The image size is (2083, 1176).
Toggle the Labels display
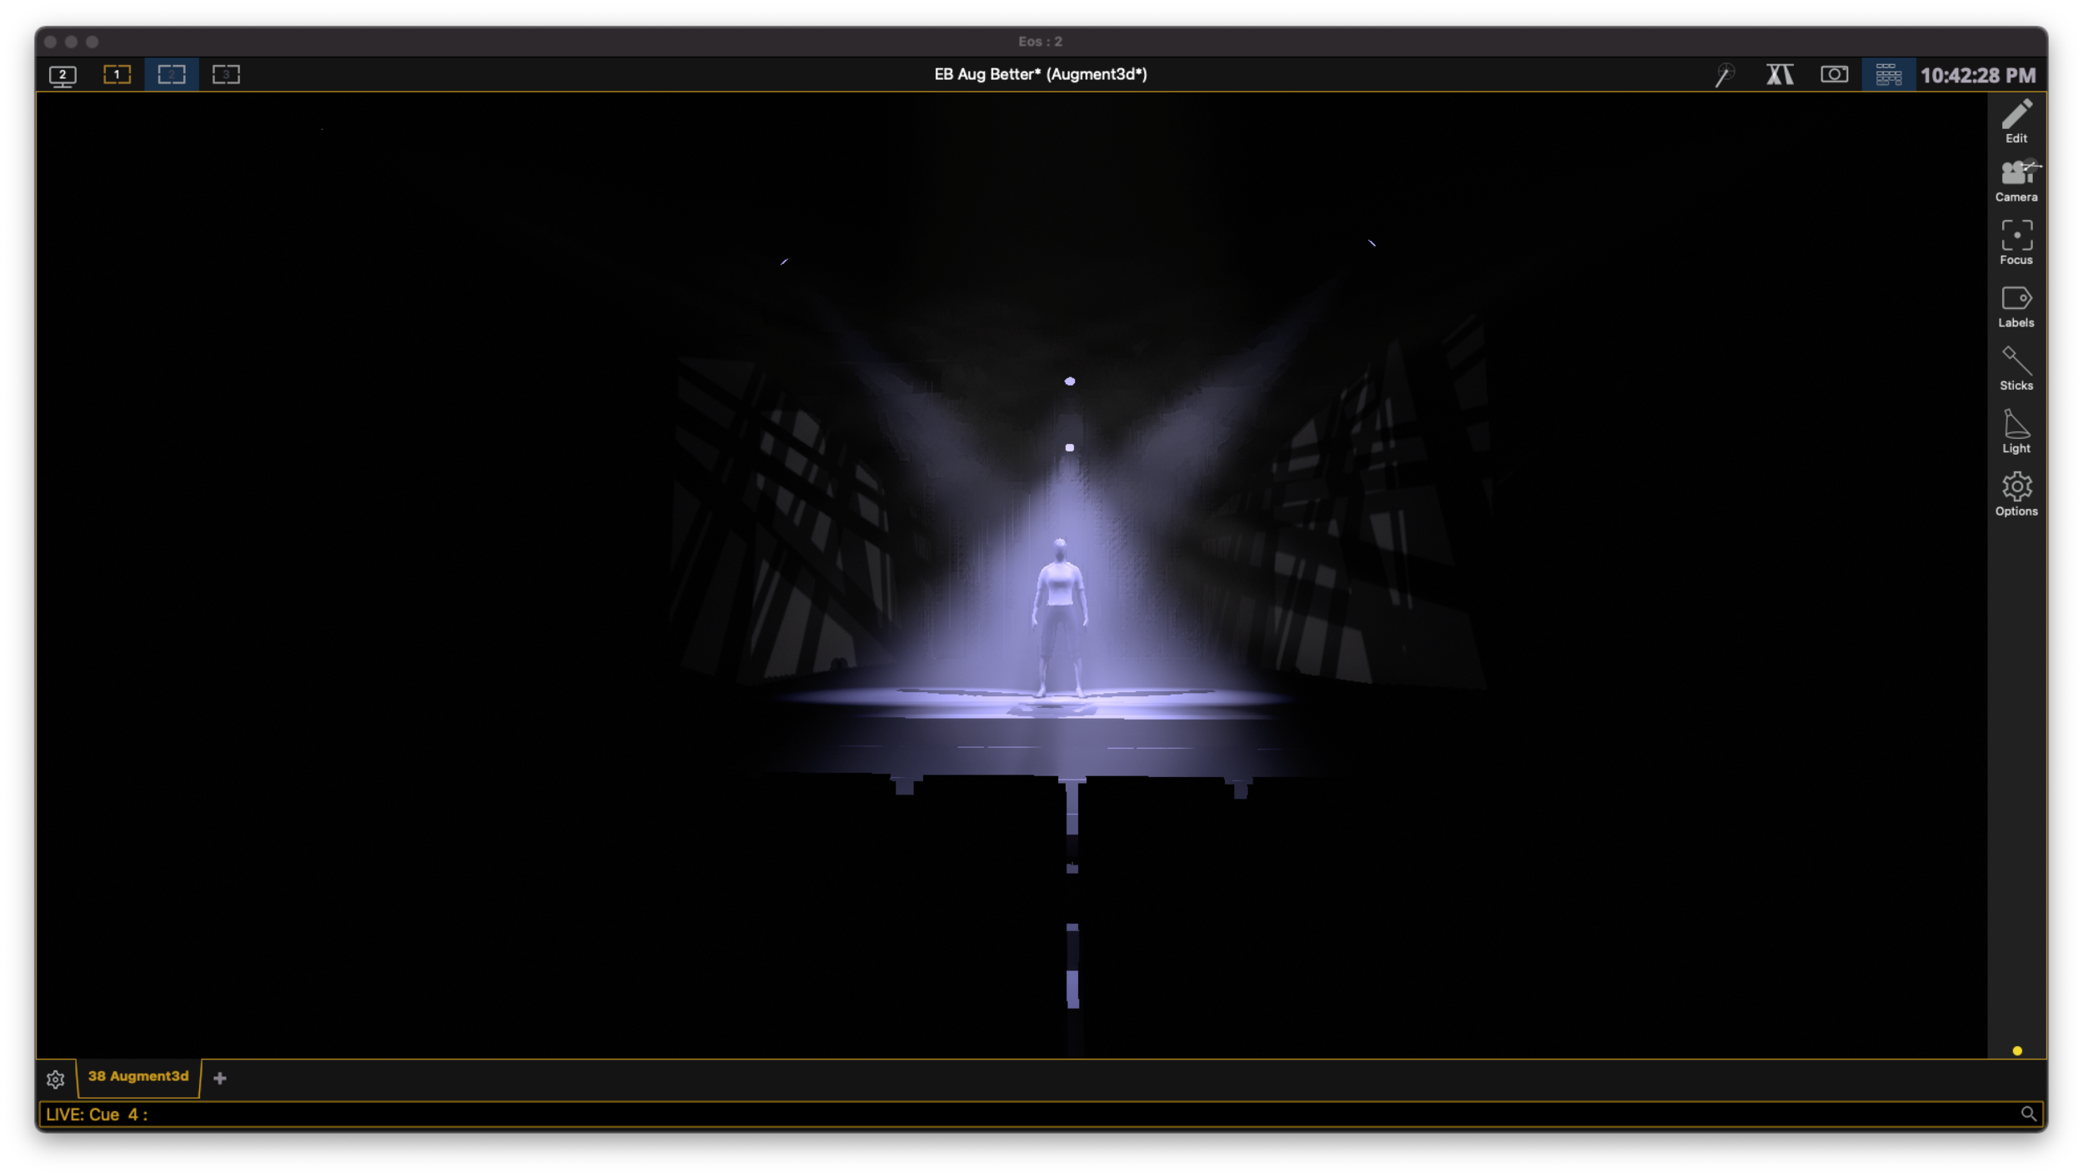tap(2016, 306)
